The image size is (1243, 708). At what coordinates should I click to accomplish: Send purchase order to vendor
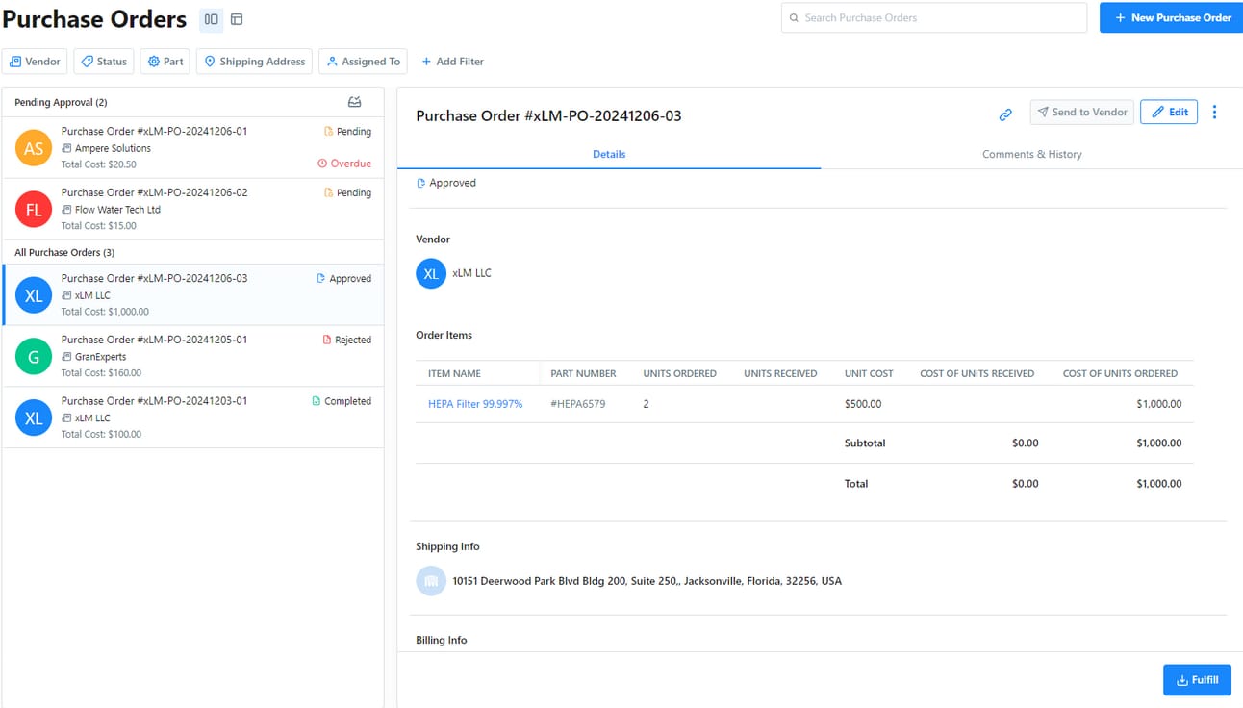[x=1081, y=112]
